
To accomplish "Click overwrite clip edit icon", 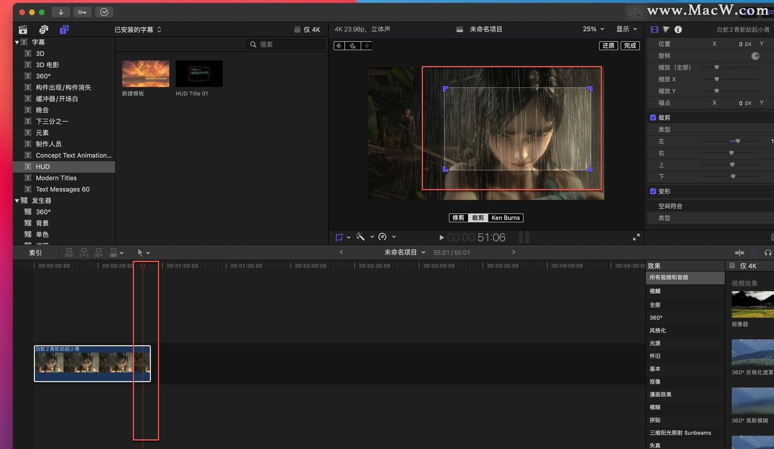I will (x=113, y=253).
